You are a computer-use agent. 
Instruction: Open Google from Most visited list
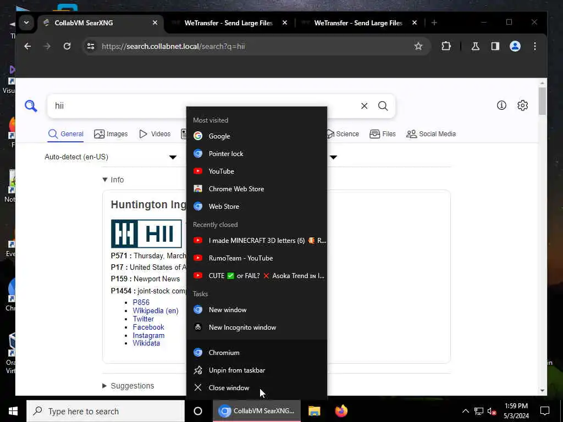[x=257, y=136]
